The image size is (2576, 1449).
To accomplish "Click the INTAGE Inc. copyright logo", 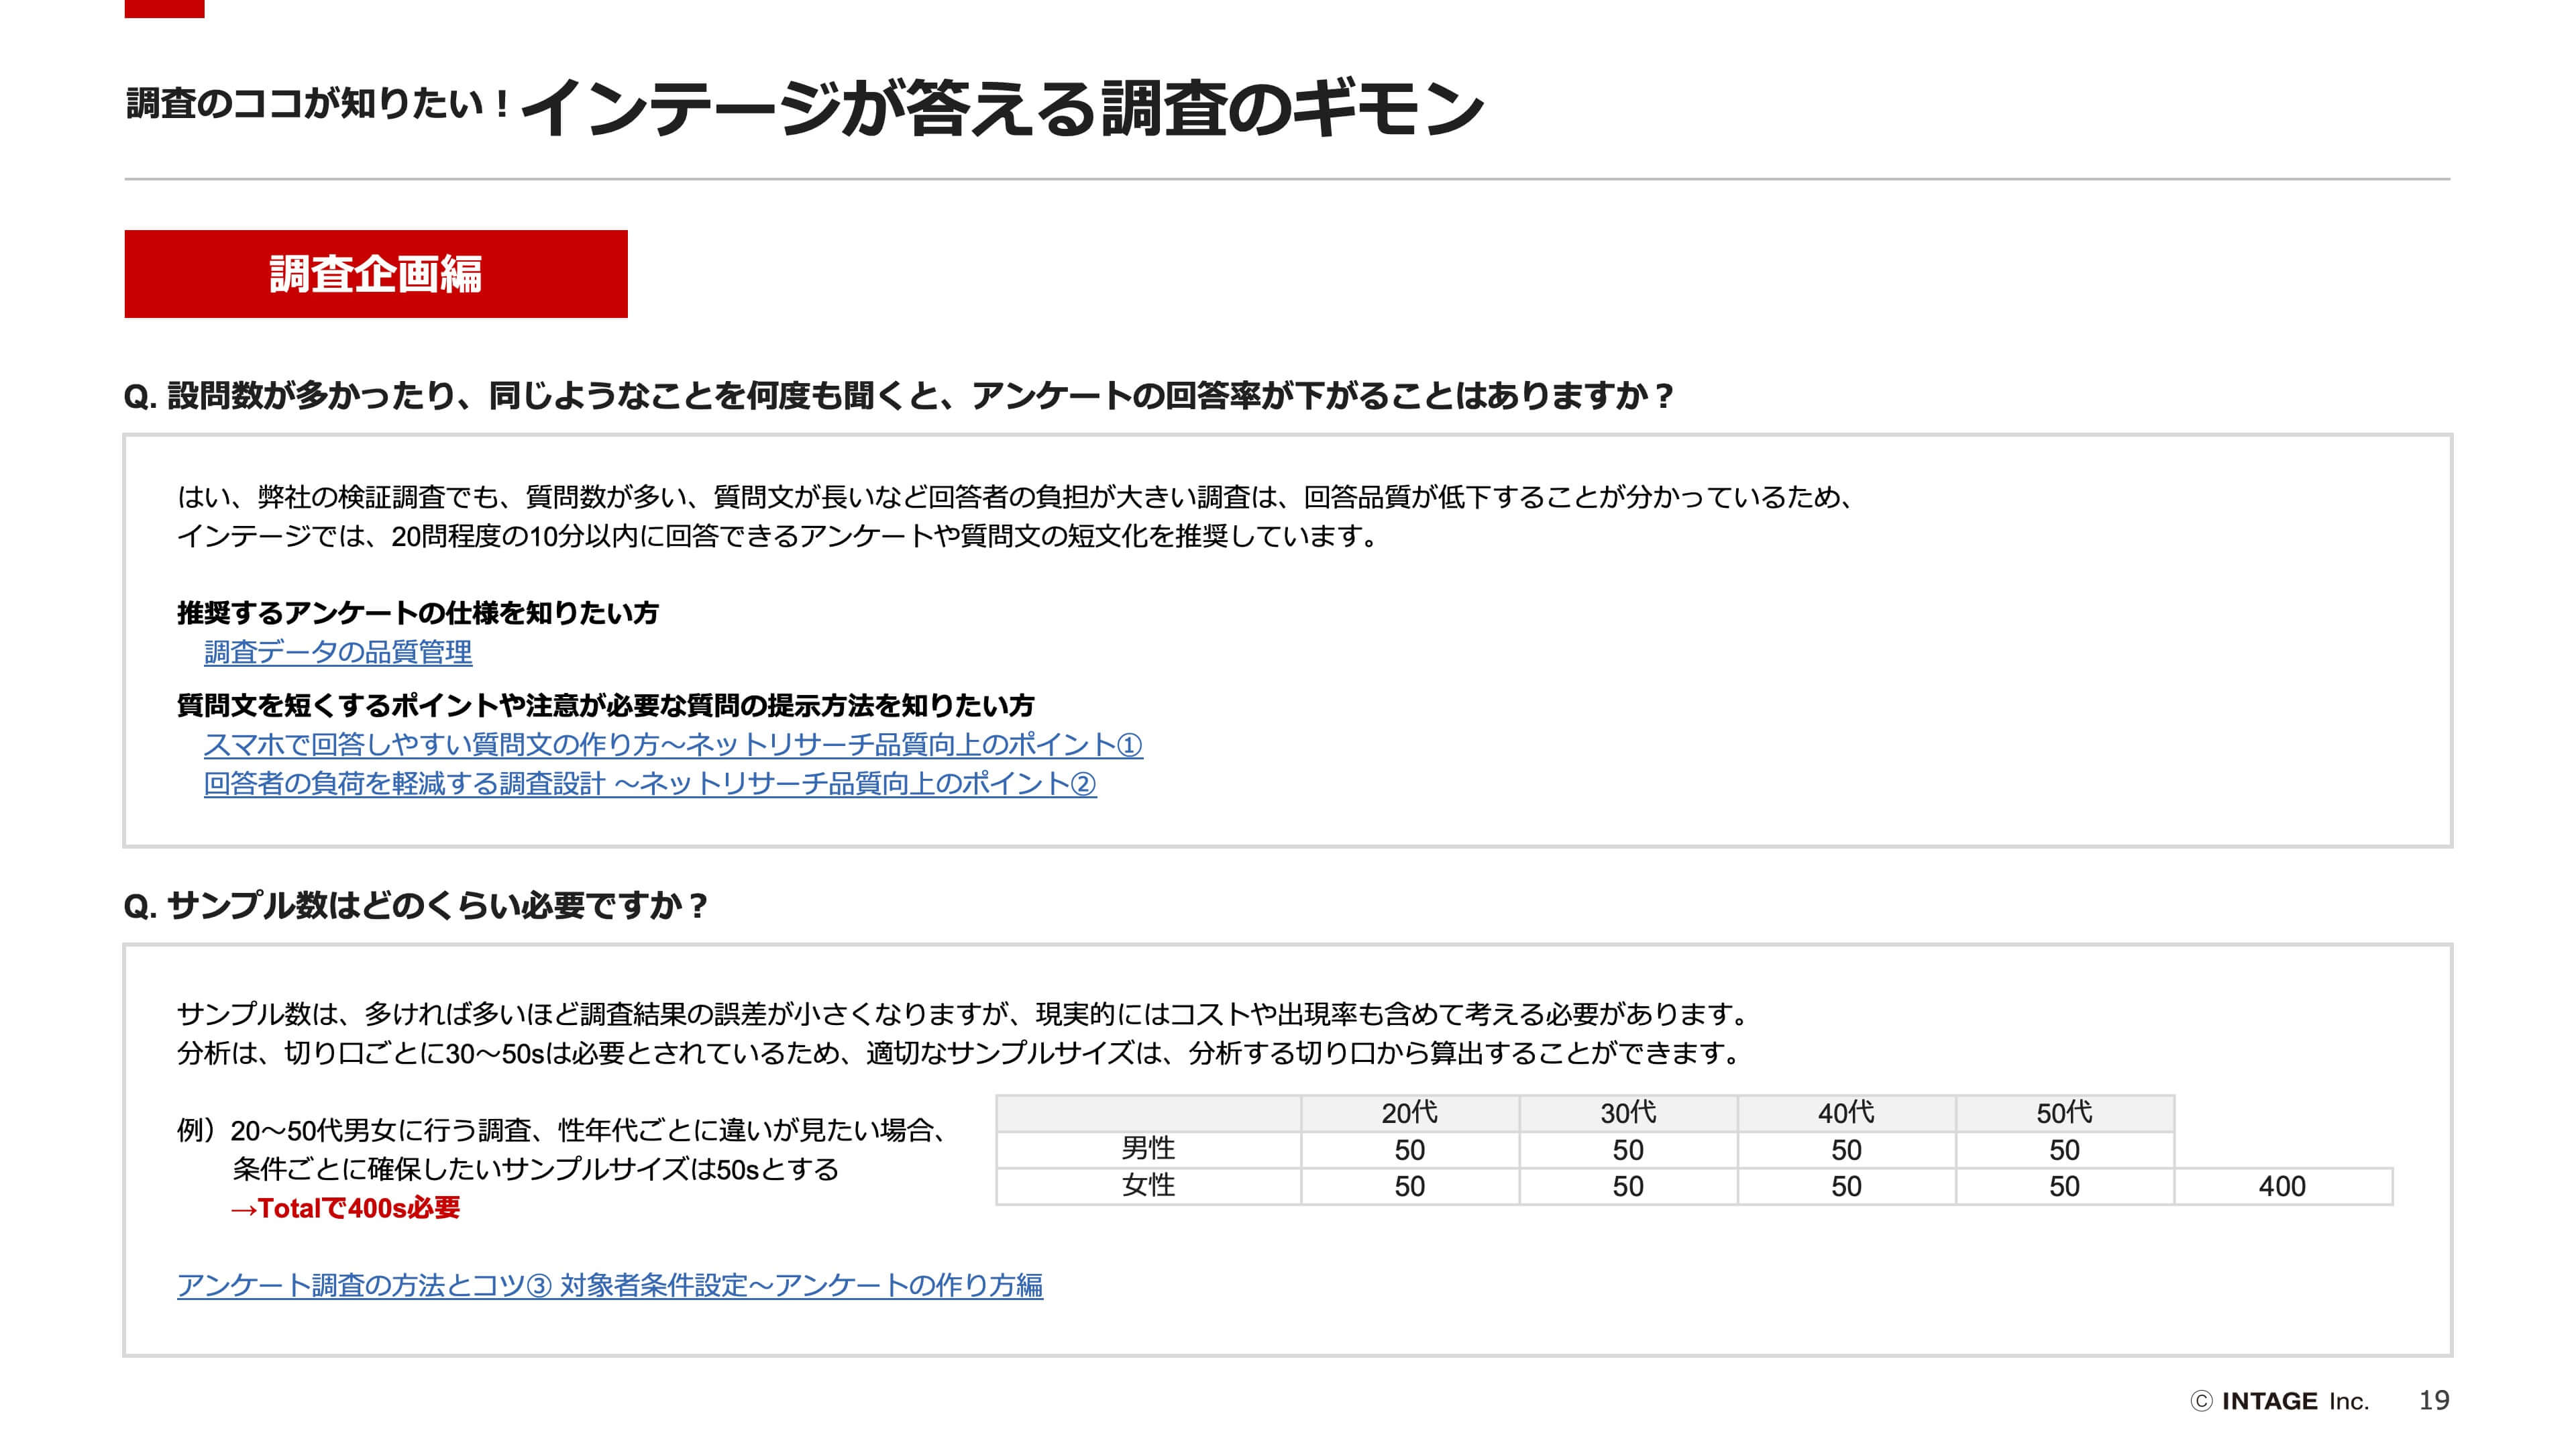I will tap(2279, 1401).
